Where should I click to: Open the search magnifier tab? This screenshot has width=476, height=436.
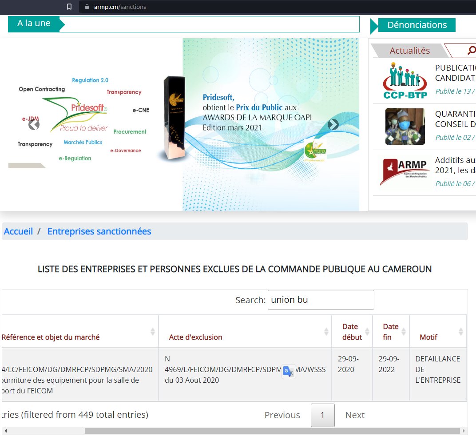[471, 51]
